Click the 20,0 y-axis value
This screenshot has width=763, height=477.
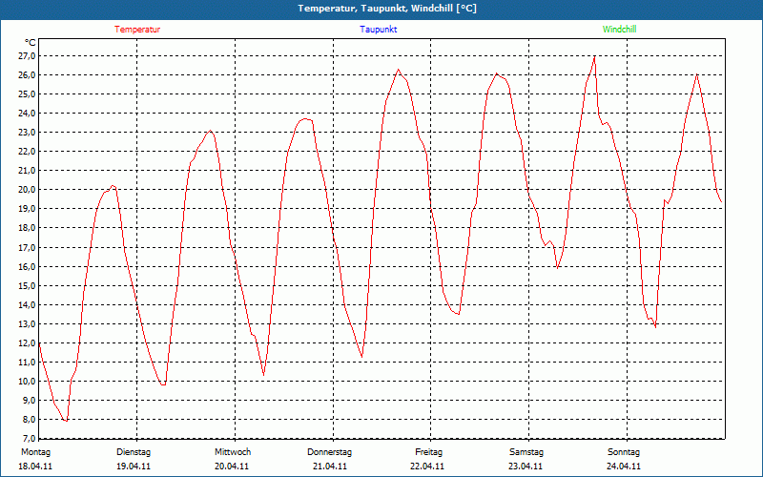coord(27,190)
